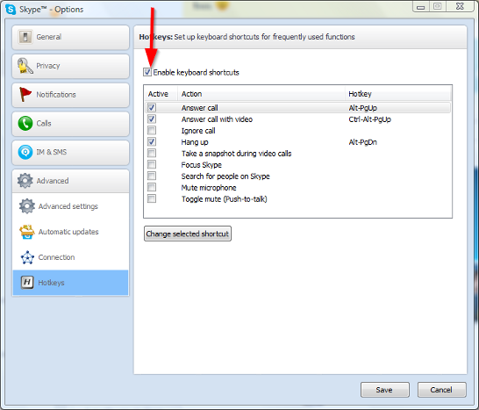Close the Skype Options window
Screen dimensions: 479x410
click(x=460, y=6)
